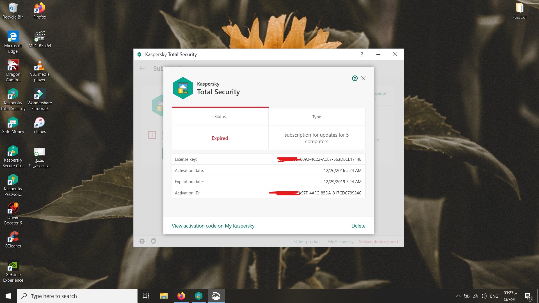Select the Activation date value 12/26/2016
The image size is (539, 303).
(x=342, y=171)
